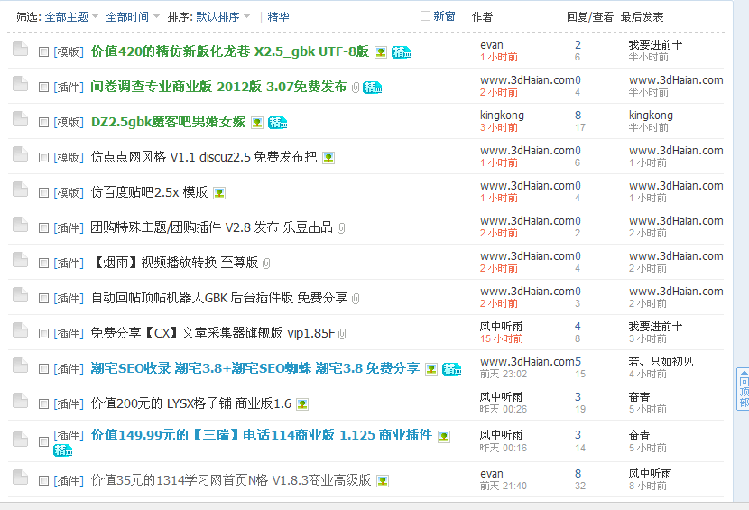This screenshot has height=510, width=749.
Task: Click the folder icon of 问卷调查专业商业版 thread
Action: click(20, 84)
